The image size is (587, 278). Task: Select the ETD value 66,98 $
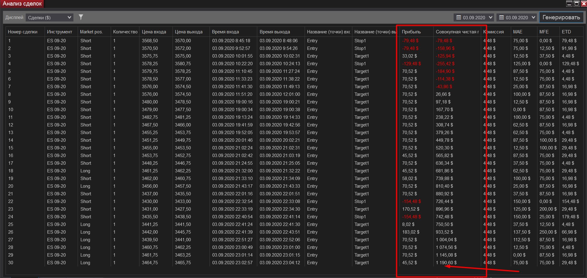[x=569, y=232]
